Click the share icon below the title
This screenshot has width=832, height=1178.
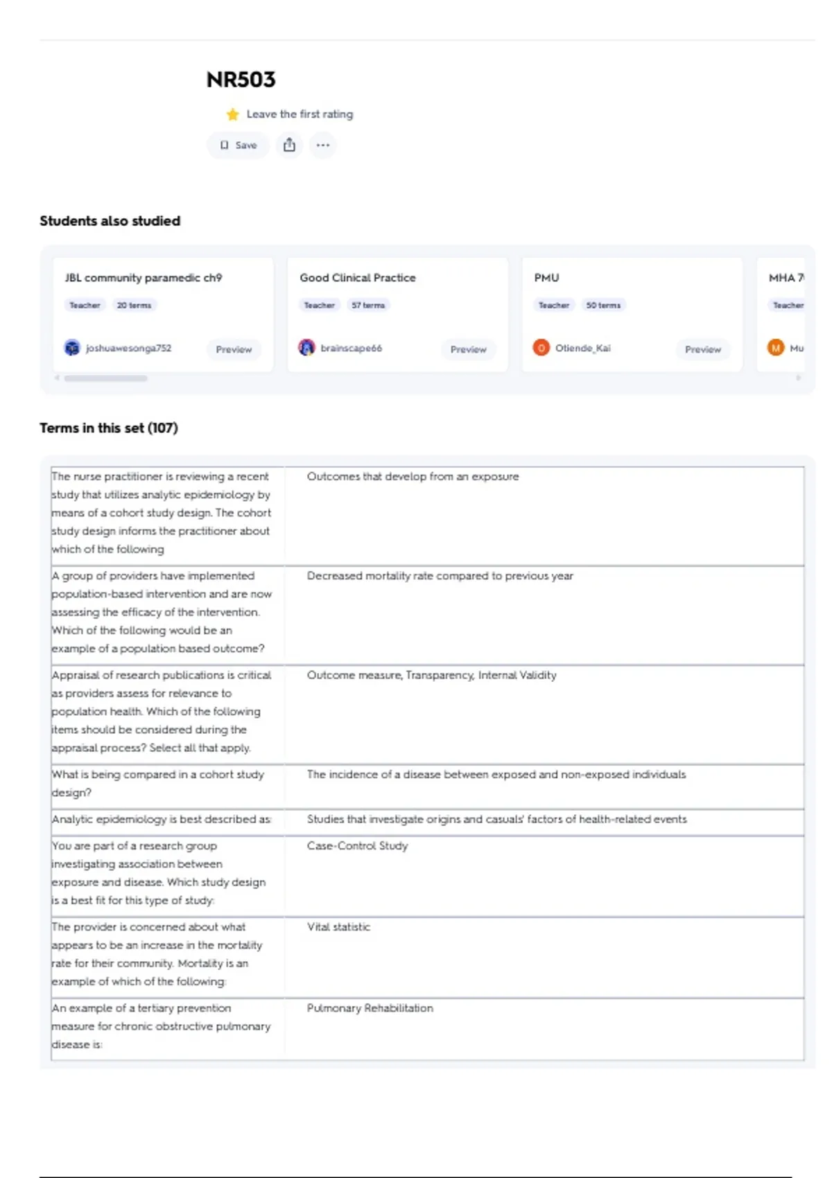289,145
